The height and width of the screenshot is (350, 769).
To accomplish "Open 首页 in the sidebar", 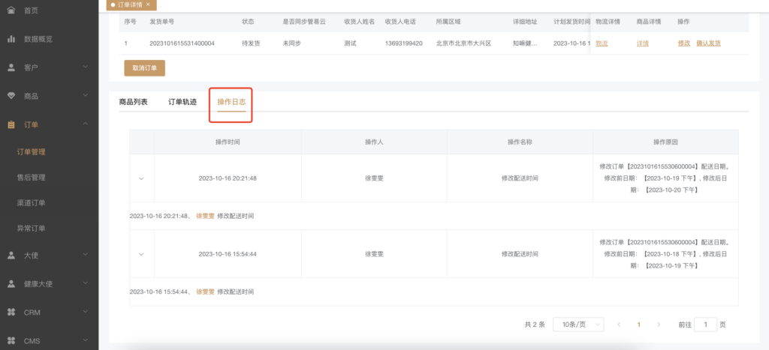I will [x=31, y=10].
